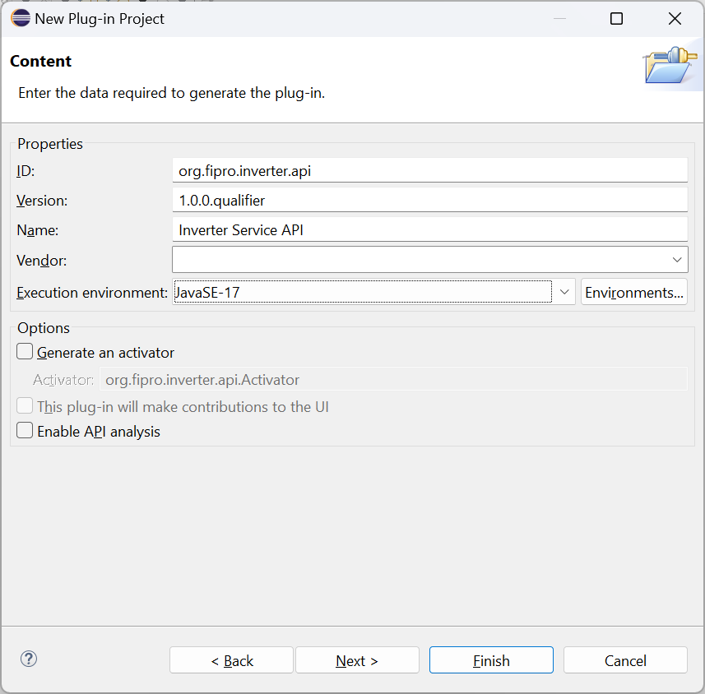Open the help question mark icon
Viewport: 705px width, 694px height.
pyautogui.click(x=28, y=659)
